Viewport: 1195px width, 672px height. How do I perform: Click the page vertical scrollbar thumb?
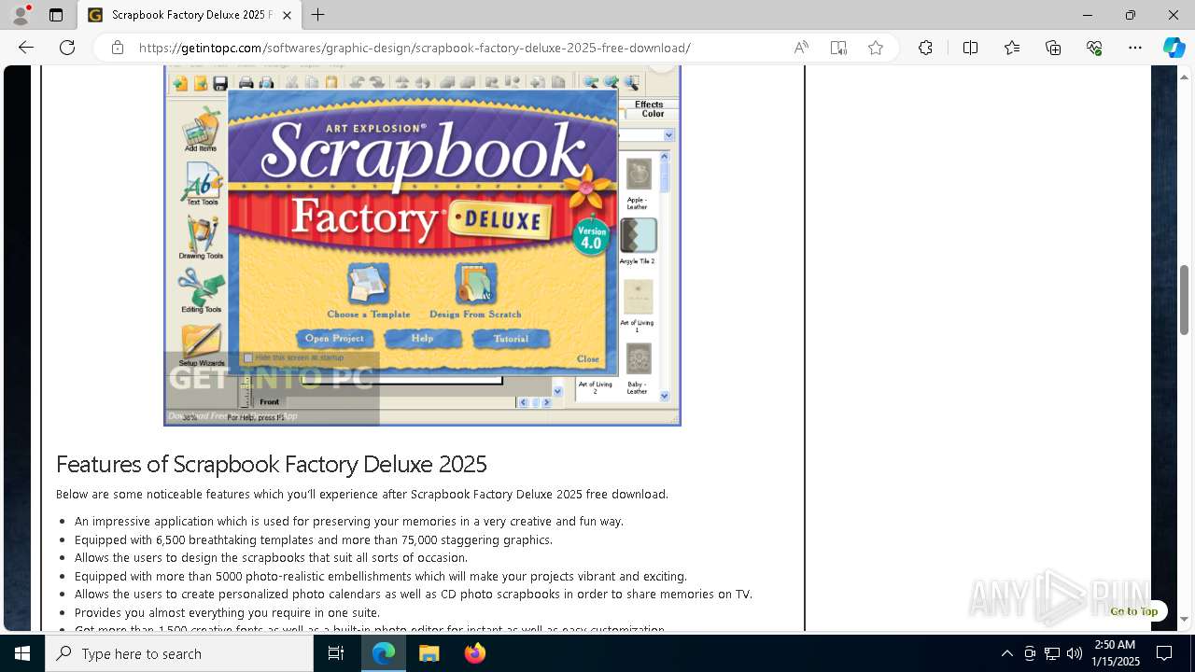click(x=1185, y=301)
